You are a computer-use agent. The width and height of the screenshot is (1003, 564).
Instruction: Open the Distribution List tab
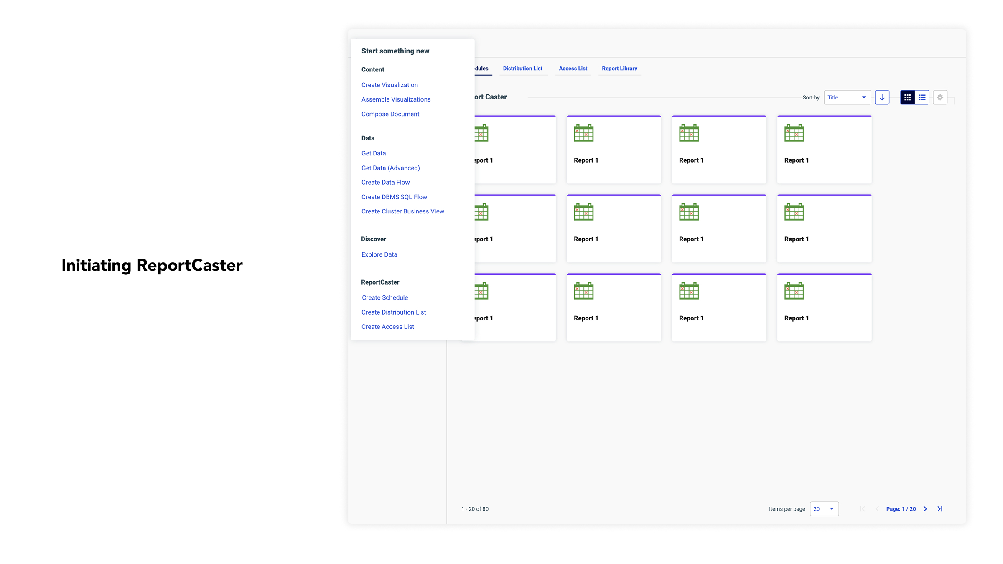coord(522,69)
